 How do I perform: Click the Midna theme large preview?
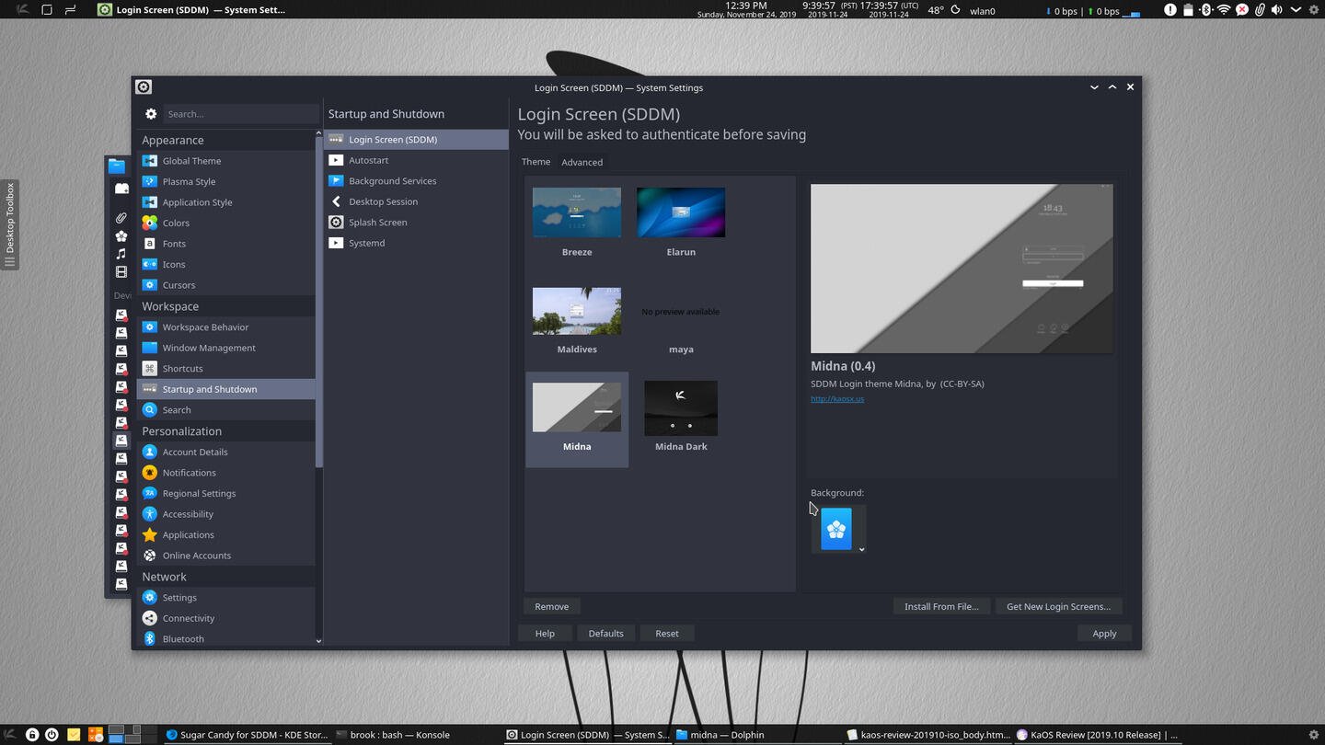click(x=962, y=269)
